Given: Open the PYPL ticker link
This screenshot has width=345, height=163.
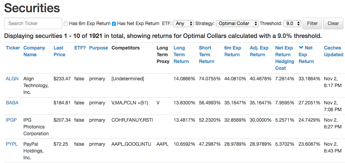Looking at the screenshot, I should point(12,144).
